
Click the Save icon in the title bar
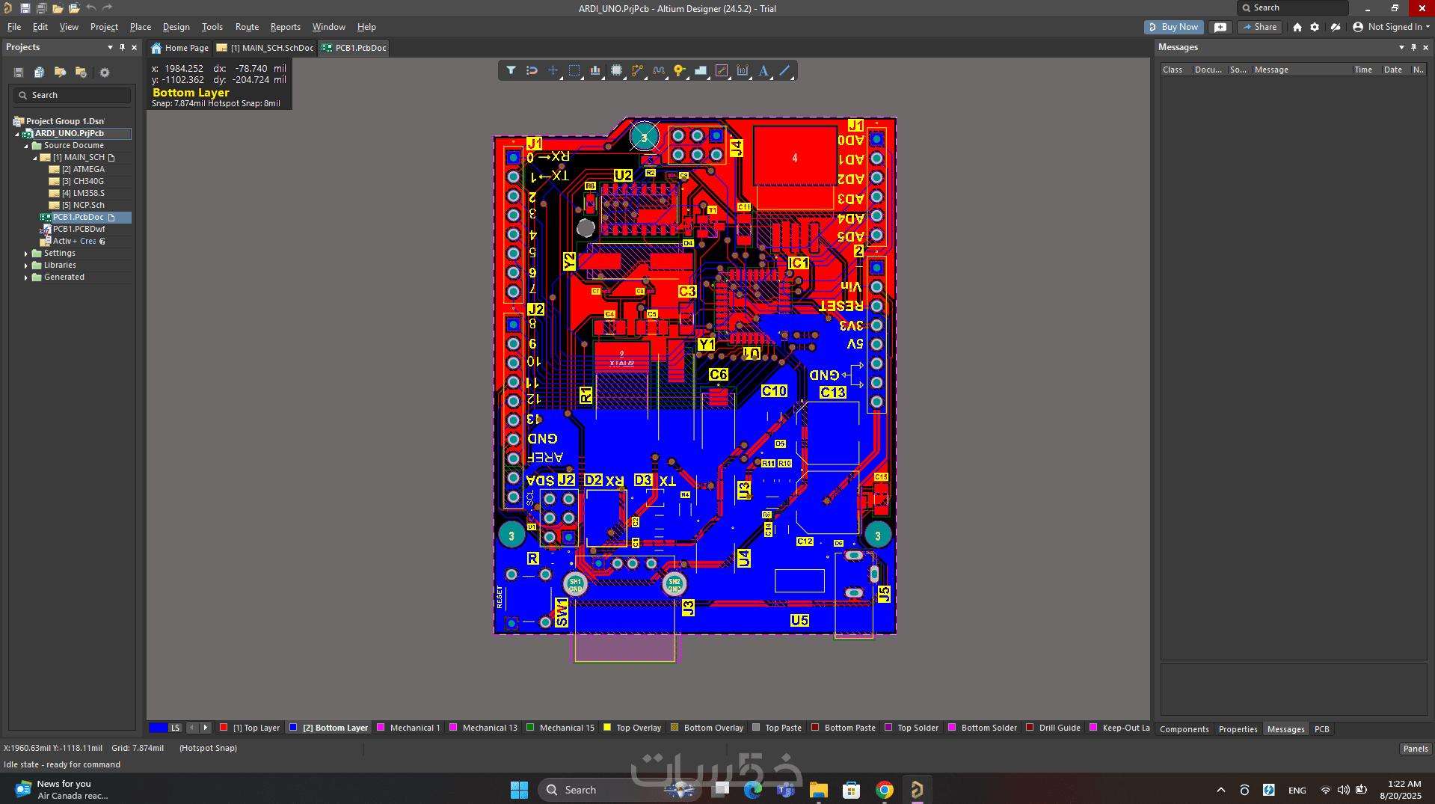click(25, 8)
